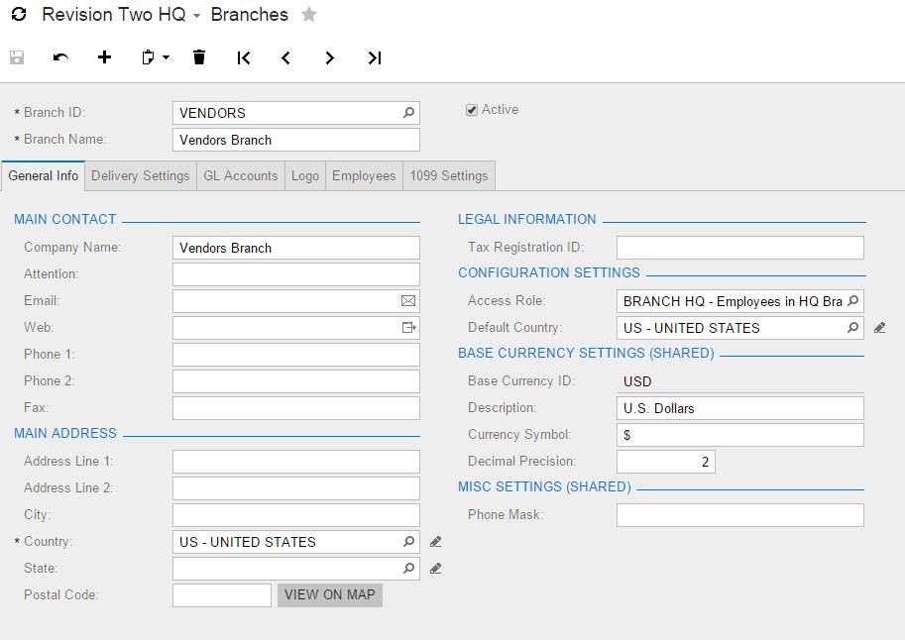Screen dimensions: 905x640
Task: Click the Fax field
Action: point(296,407)
